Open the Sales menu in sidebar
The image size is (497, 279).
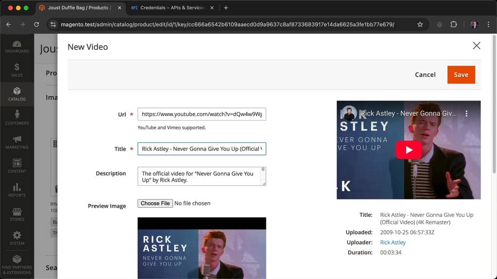(17, 70)
